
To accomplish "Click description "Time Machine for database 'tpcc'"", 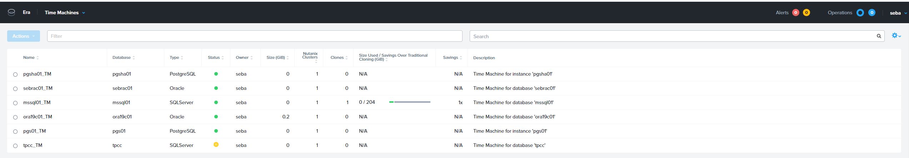I will [509, 145].
